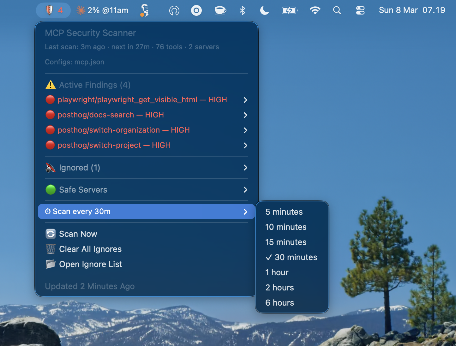The width and height of the screenshot is (456, 346).
Task: Switch scan interval to 1 hour
Action: pos(277,272)
